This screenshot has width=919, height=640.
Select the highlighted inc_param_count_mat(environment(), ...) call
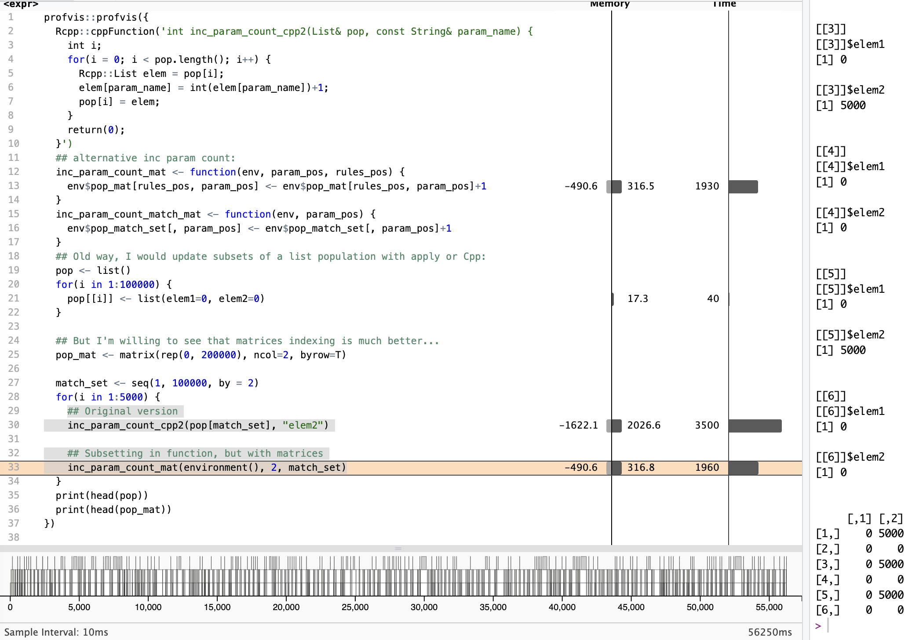click(x=207, y=468)
